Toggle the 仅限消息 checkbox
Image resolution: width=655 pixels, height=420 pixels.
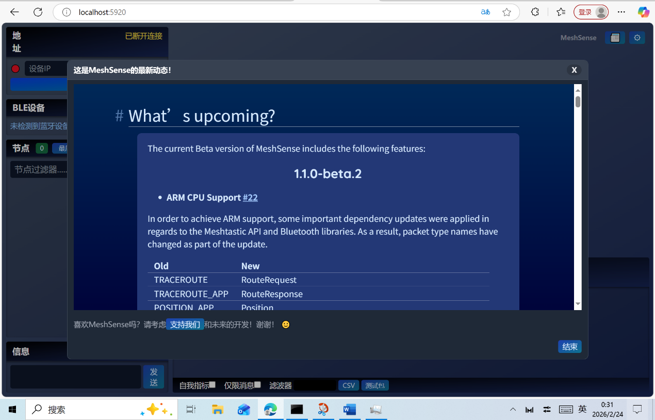point(257,384)
